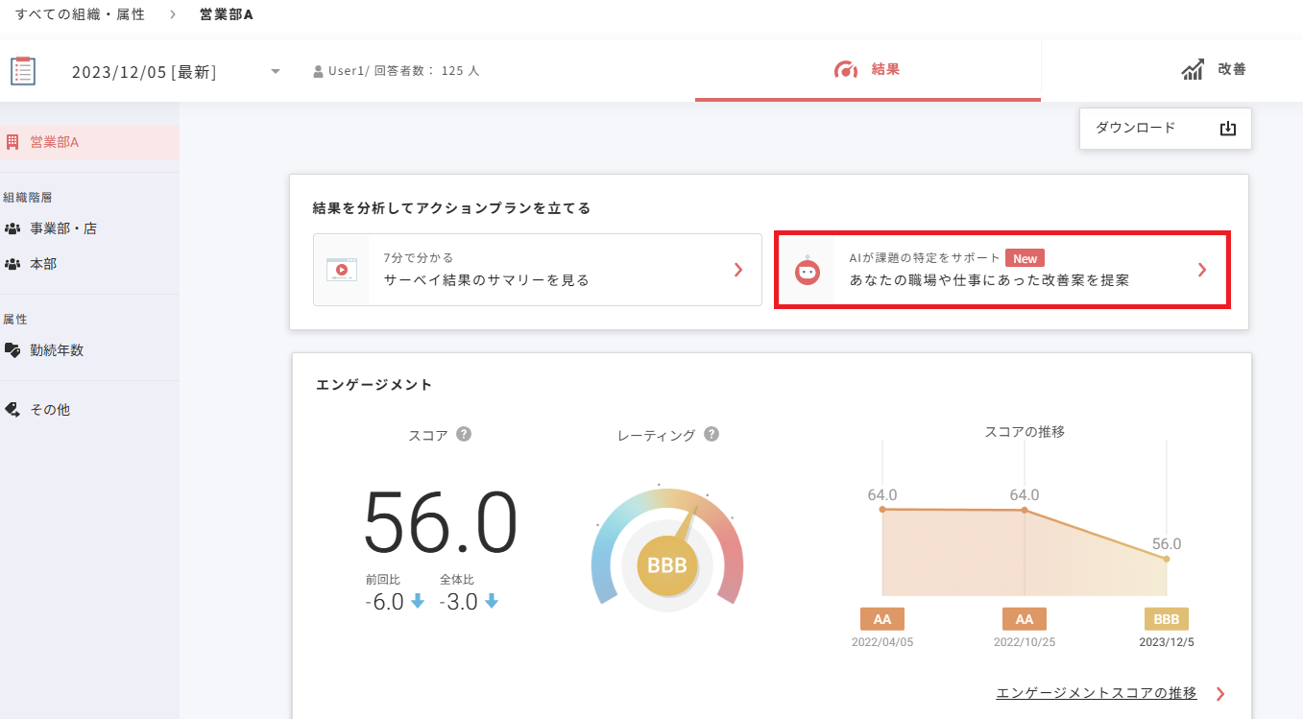1303x719 pixels.
Task: Click the download icon
Action: (1227, 129)
